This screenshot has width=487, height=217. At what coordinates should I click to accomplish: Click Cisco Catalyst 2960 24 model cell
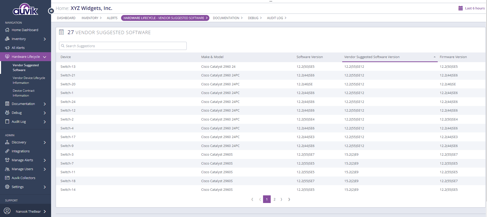pyautogui.click(x=218, y=66)
